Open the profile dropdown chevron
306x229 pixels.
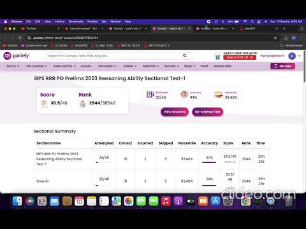pyautogui.click(x=300, y=56)
